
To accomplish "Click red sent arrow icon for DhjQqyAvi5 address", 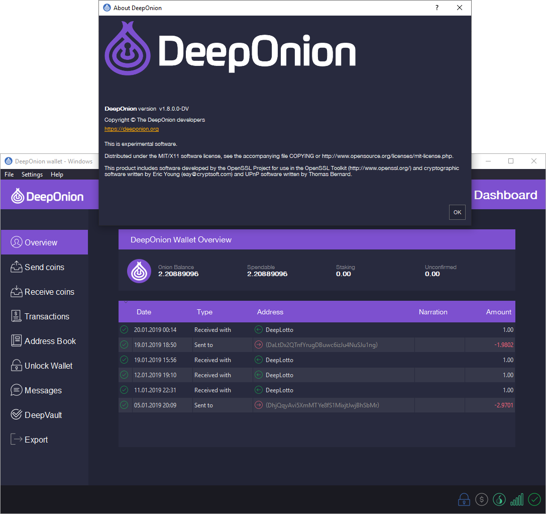I will click(258, 405).
